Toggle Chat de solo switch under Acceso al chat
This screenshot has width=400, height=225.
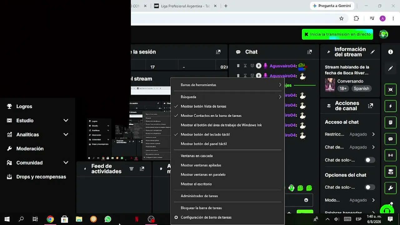(x=370, y=160)
